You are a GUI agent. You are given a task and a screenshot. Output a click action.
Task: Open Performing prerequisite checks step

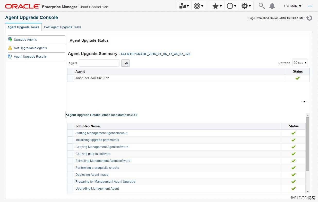click(x=97, y=168)
